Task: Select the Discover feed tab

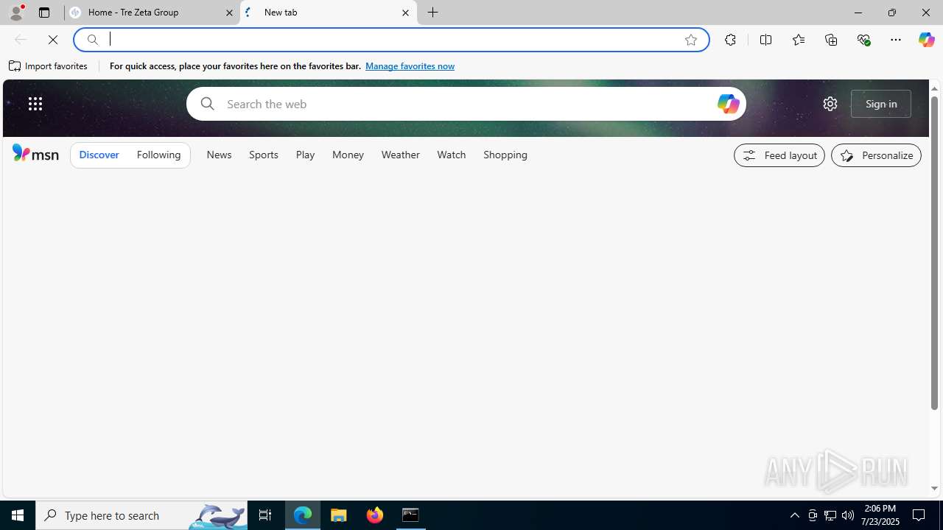Action: click(99, 155)
